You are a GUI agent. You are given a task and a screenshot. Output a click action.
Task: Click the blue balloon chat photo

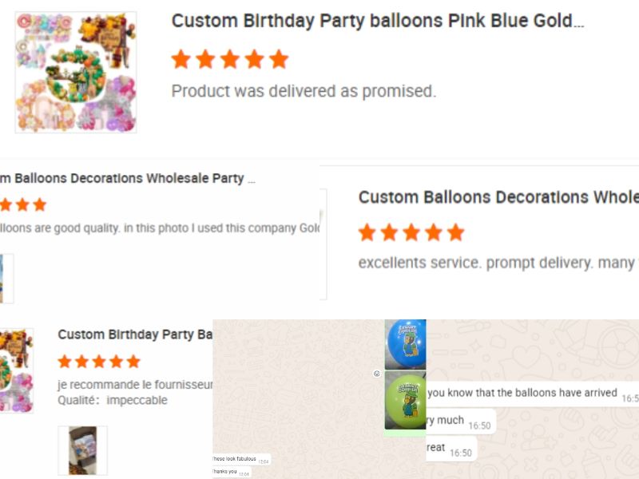coord(405,343)
